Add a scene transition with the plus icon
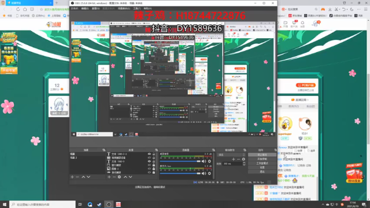The height and width of the screenshot is (208, 370). (x=234, y=159)
